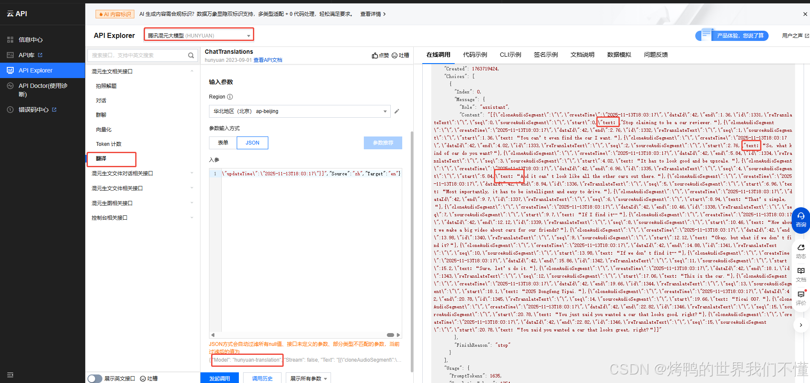Click 产品体验，您说了算 button
This screenshot has width=810, height=383.
tap(732, 35)
